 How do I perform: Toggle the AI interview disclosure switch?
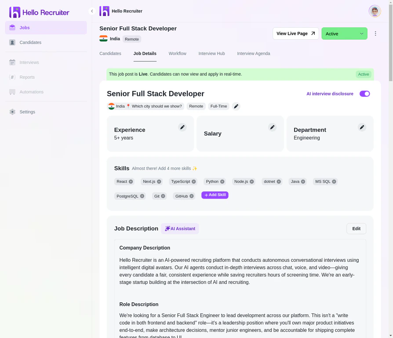tap(365, 94)
